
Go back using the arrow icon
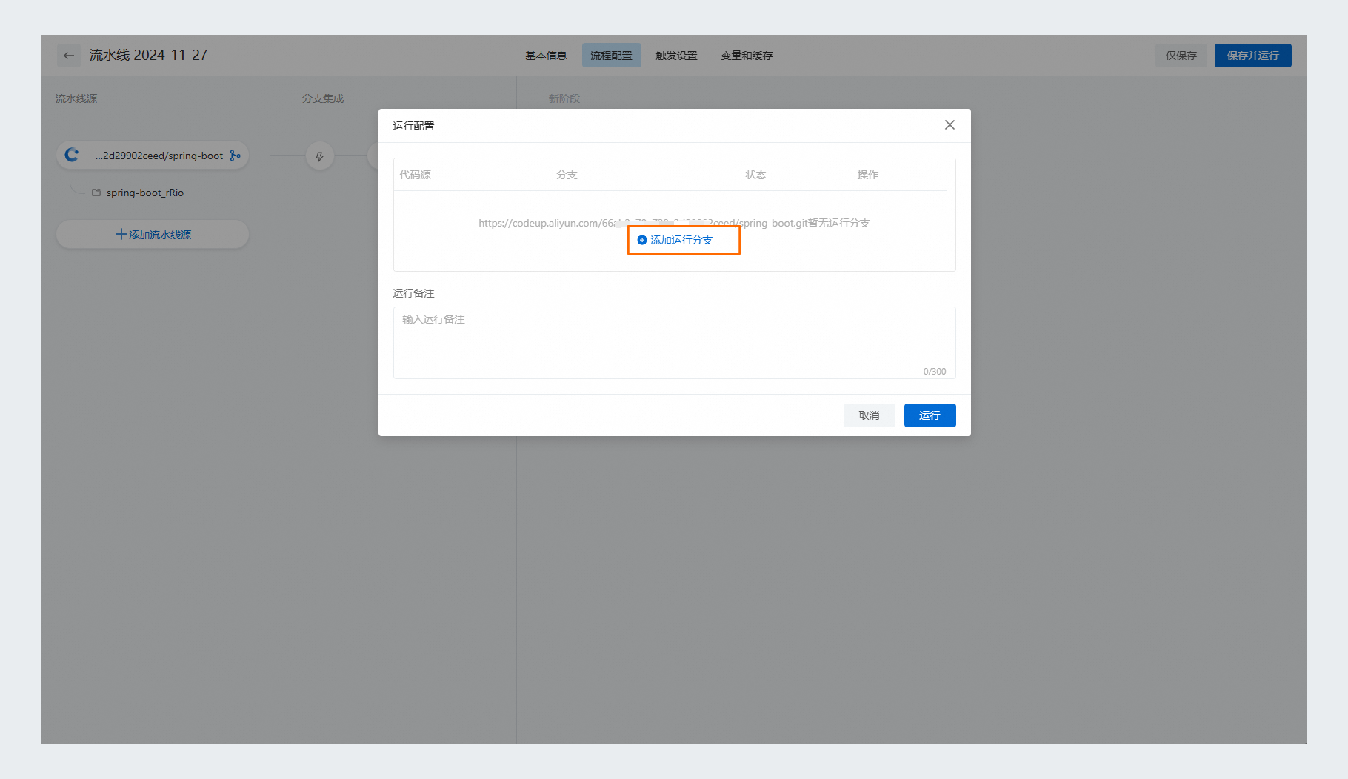[x=69, y=56]
